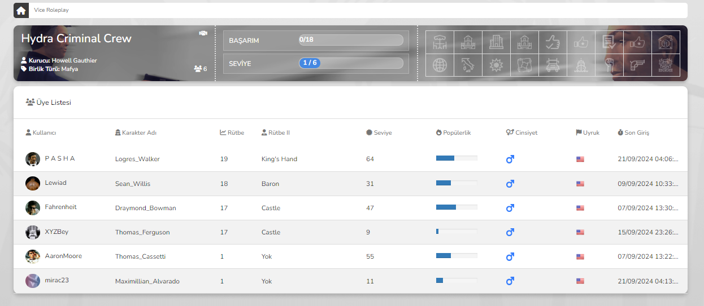Open the Vice Roleplay breadcrumb link
The image size is (704, 306).
51,10
